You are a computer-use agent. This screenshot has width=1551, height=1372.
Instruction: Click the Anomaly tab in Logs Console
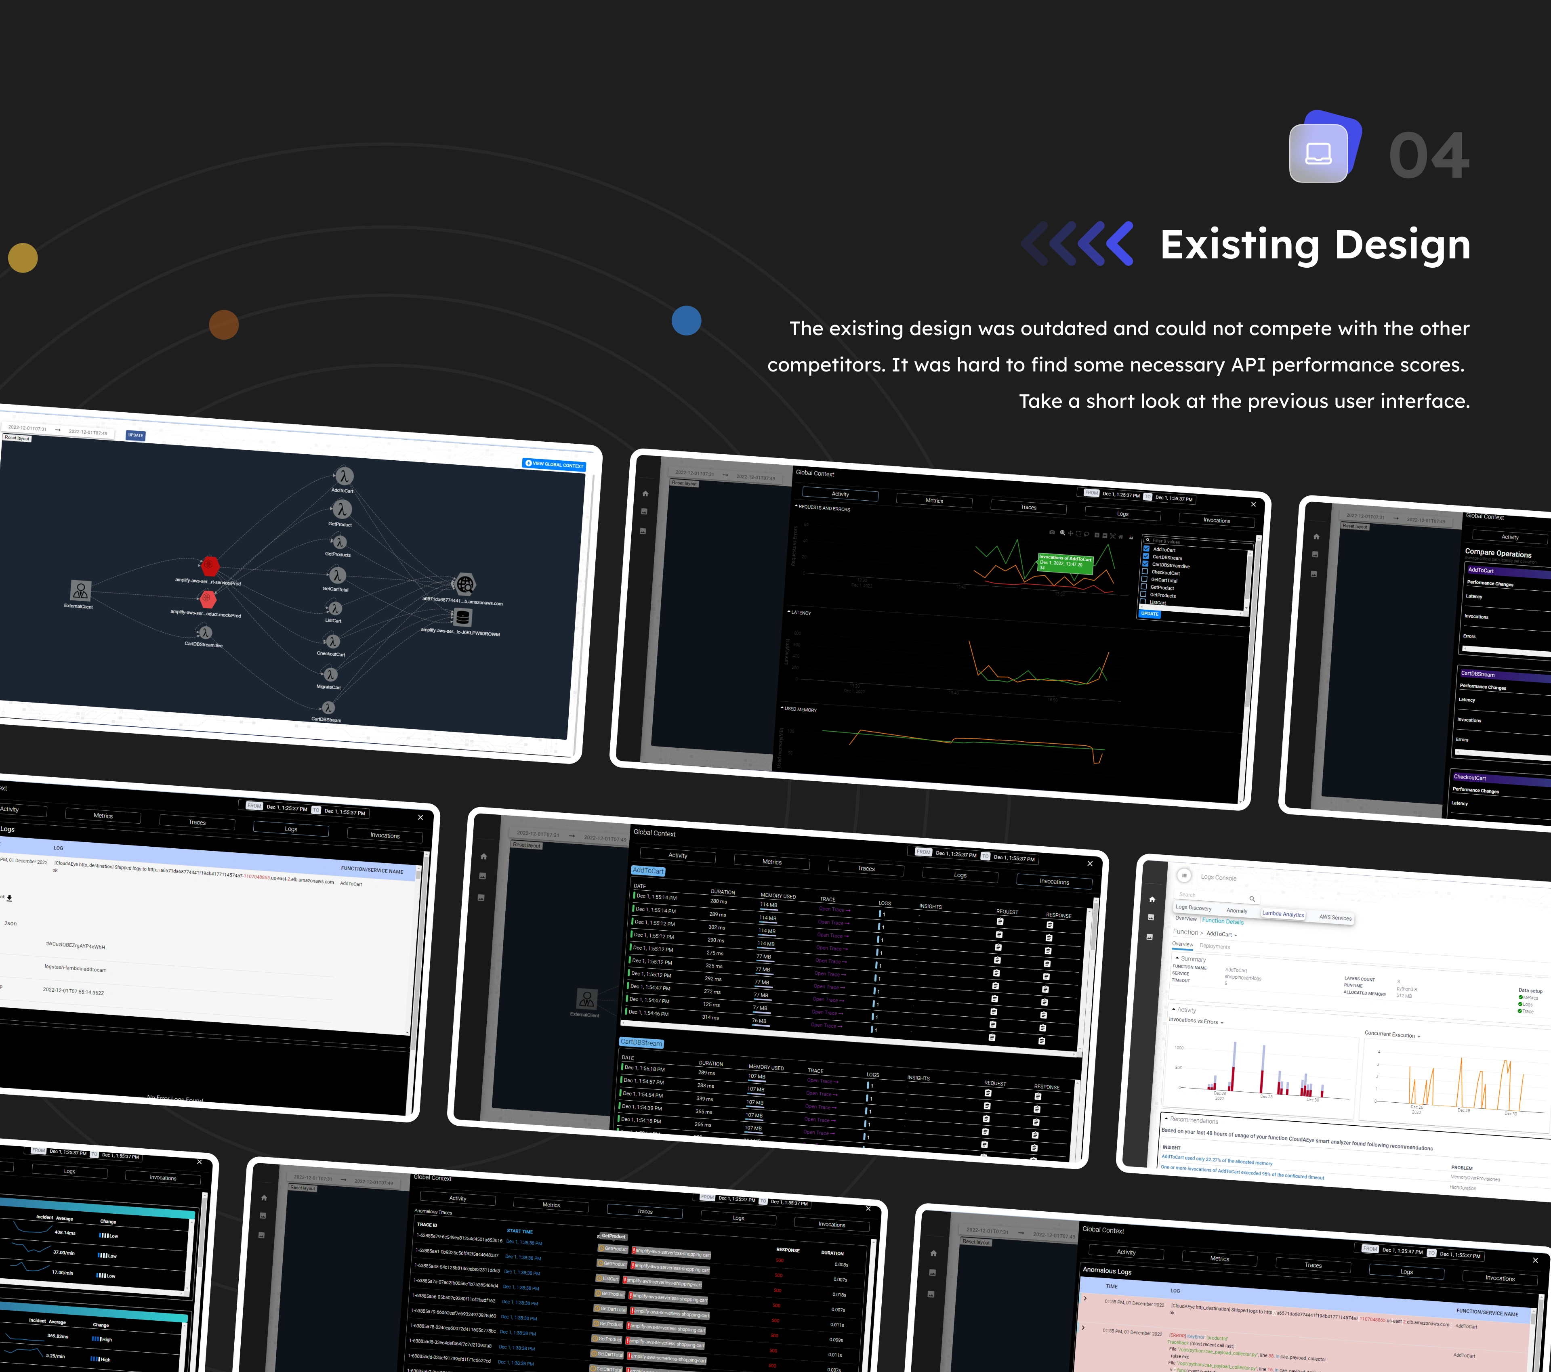click(1236, 911)
